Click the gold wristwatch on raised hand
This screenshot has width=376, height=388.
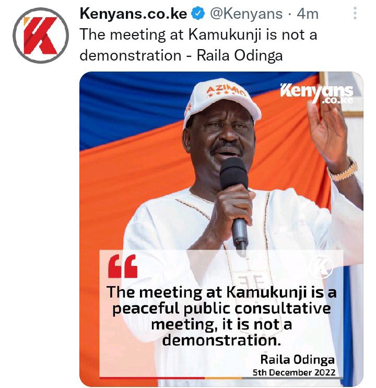click(344, 171)
